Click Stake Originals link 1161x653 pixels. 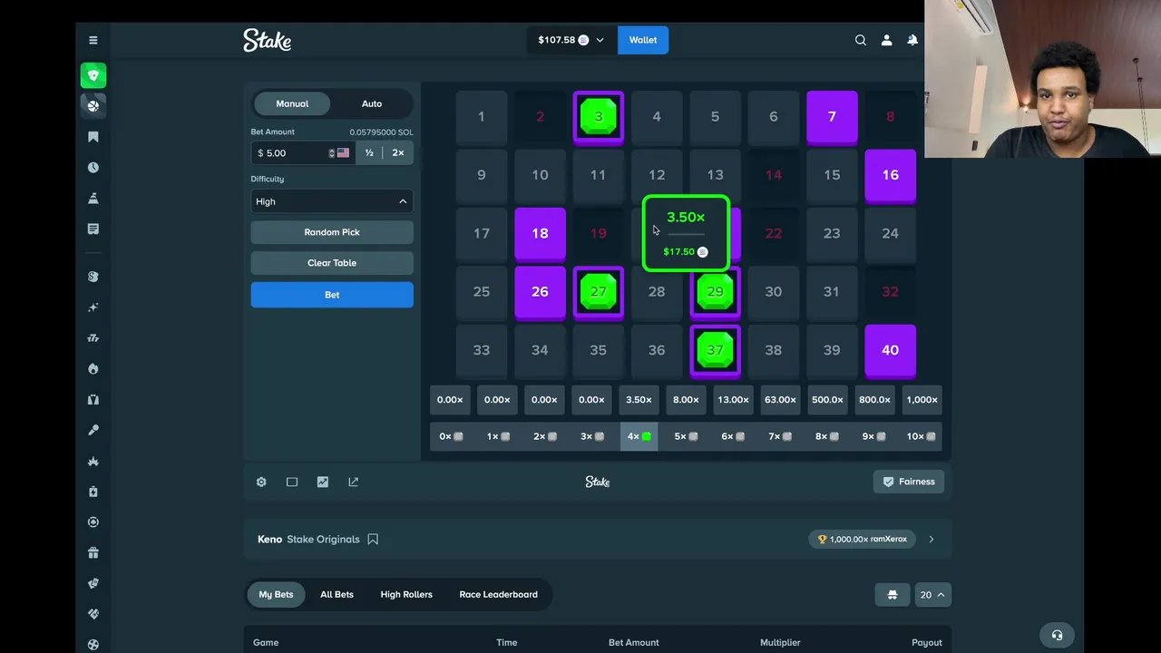tap(323, 539)
